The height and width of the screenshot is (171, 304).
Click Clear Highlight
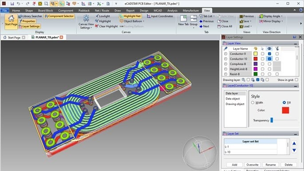[106, 26]
